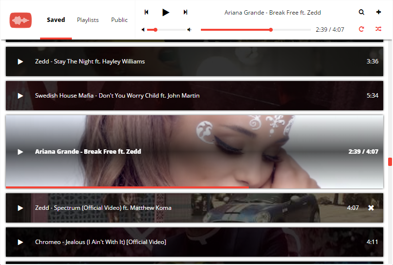This screenshot has height=265, width=393.
Task: Click the 3:36 duration
Action: pos(372,61)
